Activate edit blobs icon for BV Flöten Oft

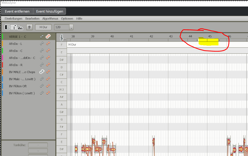coord(48,86)
